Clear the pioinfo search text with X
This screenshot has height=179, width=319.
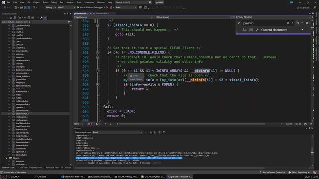288,23
